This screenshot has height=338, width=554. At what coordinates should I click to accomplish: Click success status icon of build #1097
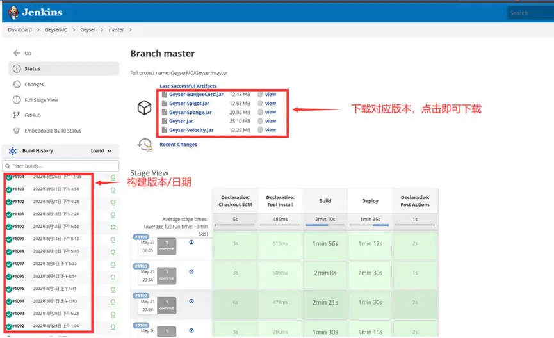(9, 264)
